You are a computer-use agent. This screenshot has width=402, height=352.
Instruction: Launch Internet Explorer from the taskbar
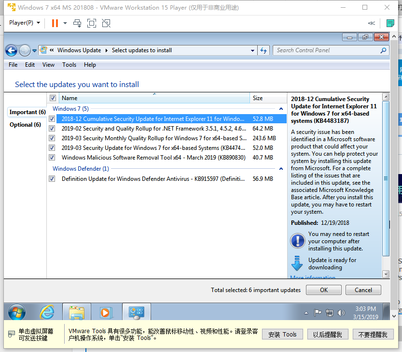(47, 312)
